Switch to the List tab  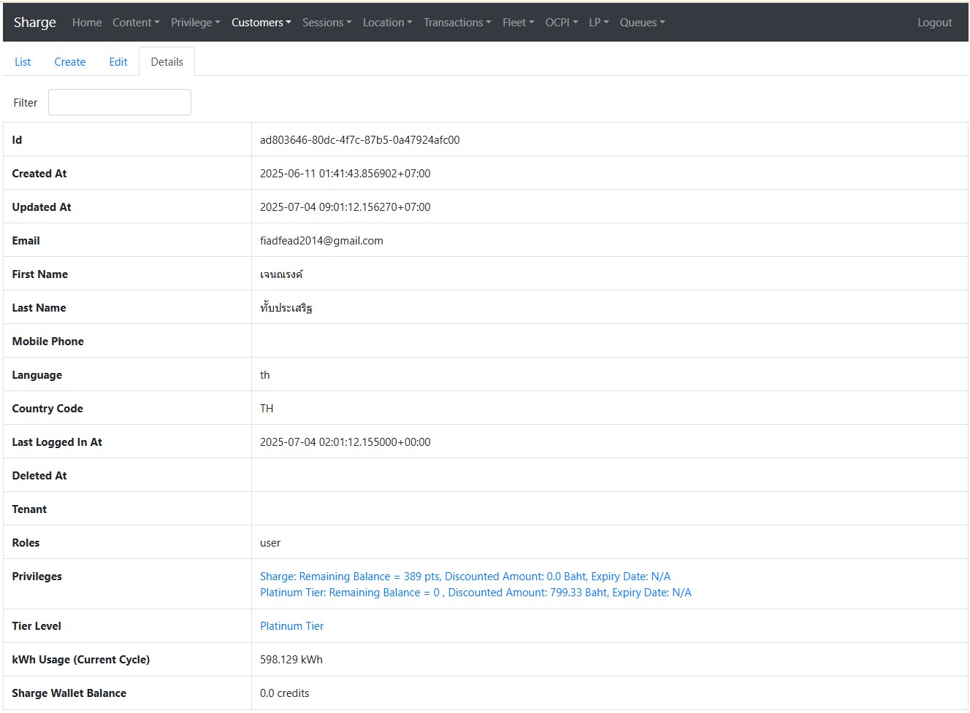tap(23, 62)
